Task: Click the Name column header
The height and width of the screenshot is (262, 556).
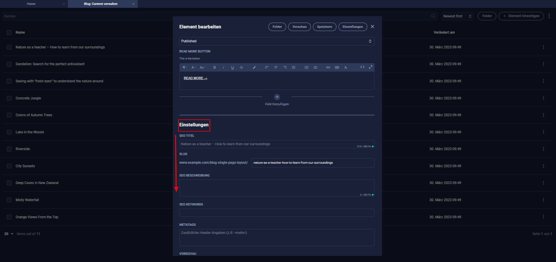Action: [x=20, y=32]
